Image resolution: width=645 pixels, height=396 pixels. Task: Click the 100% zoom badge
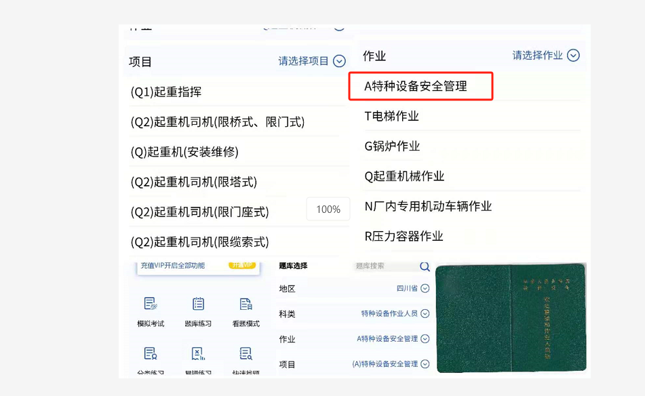(x=328, y=210)
